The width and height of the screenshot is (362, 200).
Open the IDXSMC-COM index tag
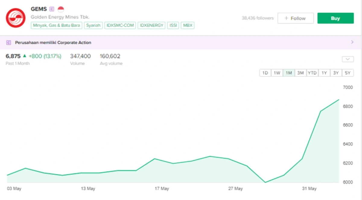point(120,25)
